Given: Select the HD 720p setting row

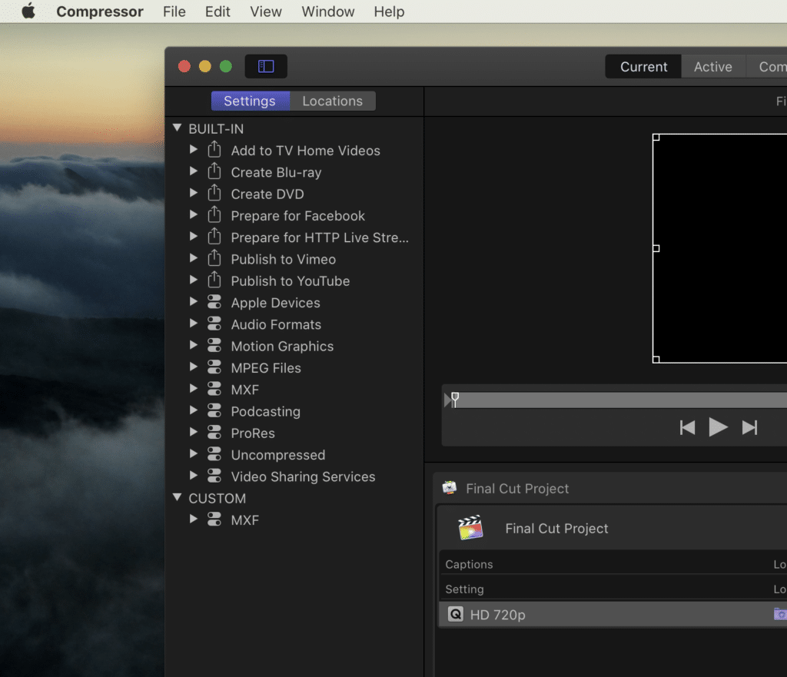Looking at the screenshot, I should tap(538, 614).
